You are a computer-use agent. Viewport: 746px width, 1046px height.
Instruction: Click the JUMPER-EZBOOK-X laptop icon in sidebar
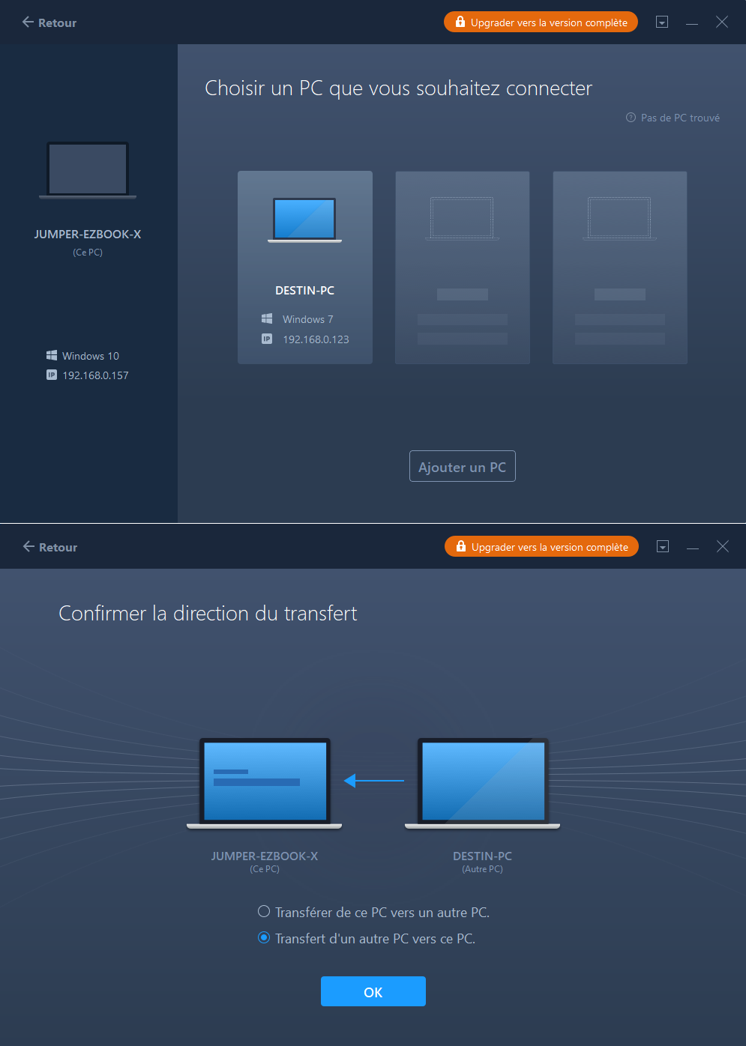[88, 171]
